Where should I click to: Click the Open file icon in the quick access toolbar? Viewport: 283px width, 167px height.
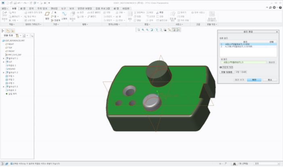pos(11,3)
